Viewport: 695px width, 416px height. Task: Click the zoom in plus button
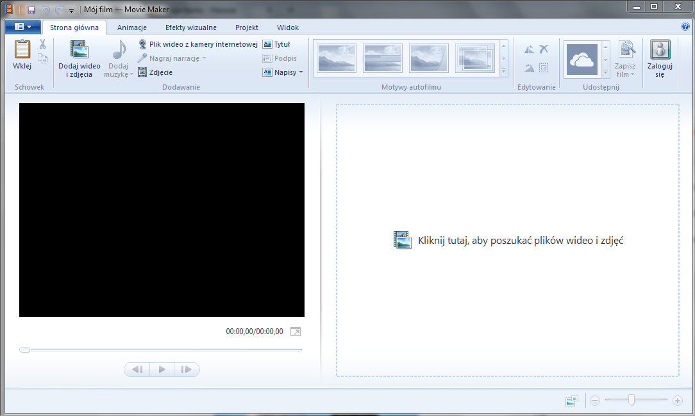[677, 401]
